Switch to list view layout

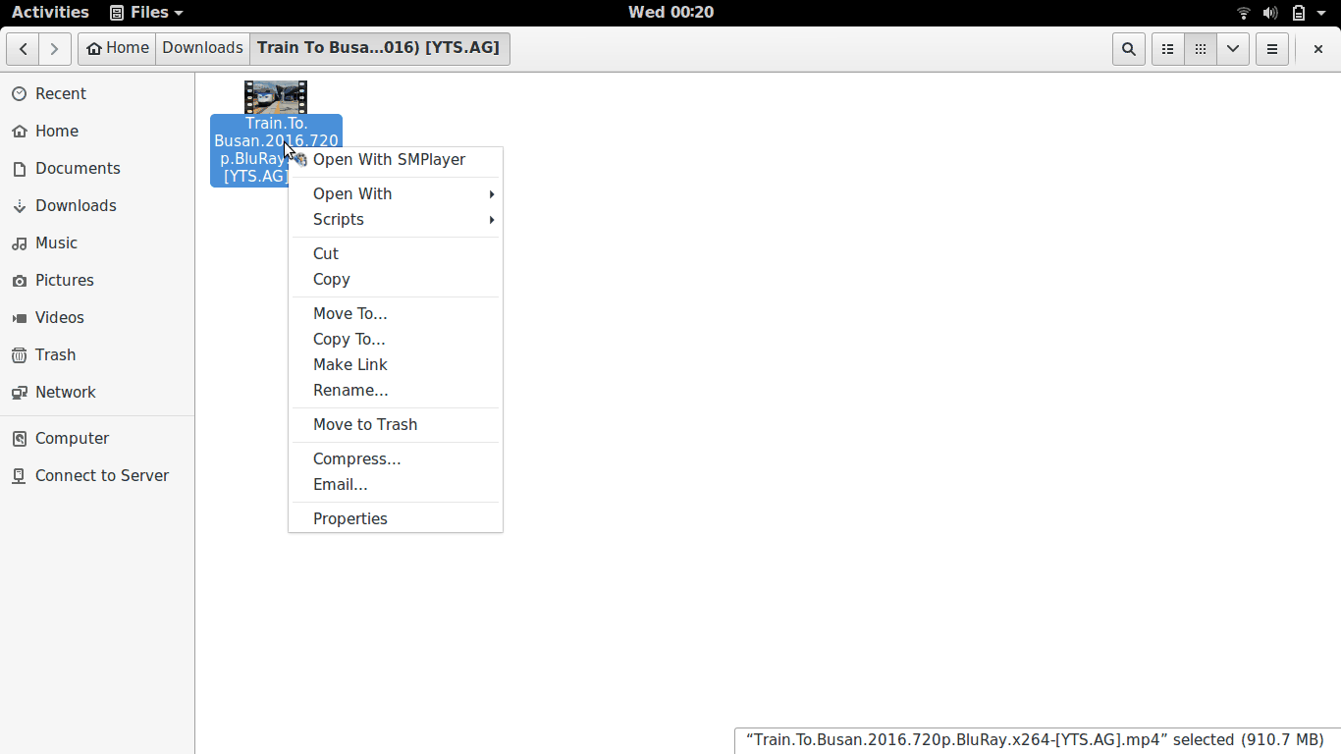[1167, 49]
